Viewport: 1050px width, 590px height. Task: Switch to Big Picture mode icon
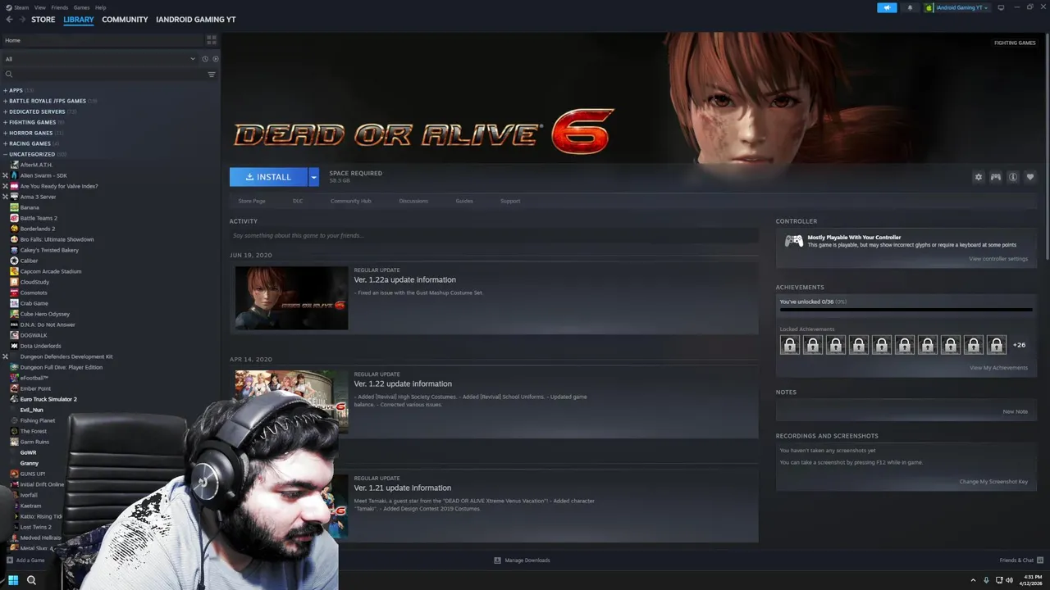point(1001,7)
